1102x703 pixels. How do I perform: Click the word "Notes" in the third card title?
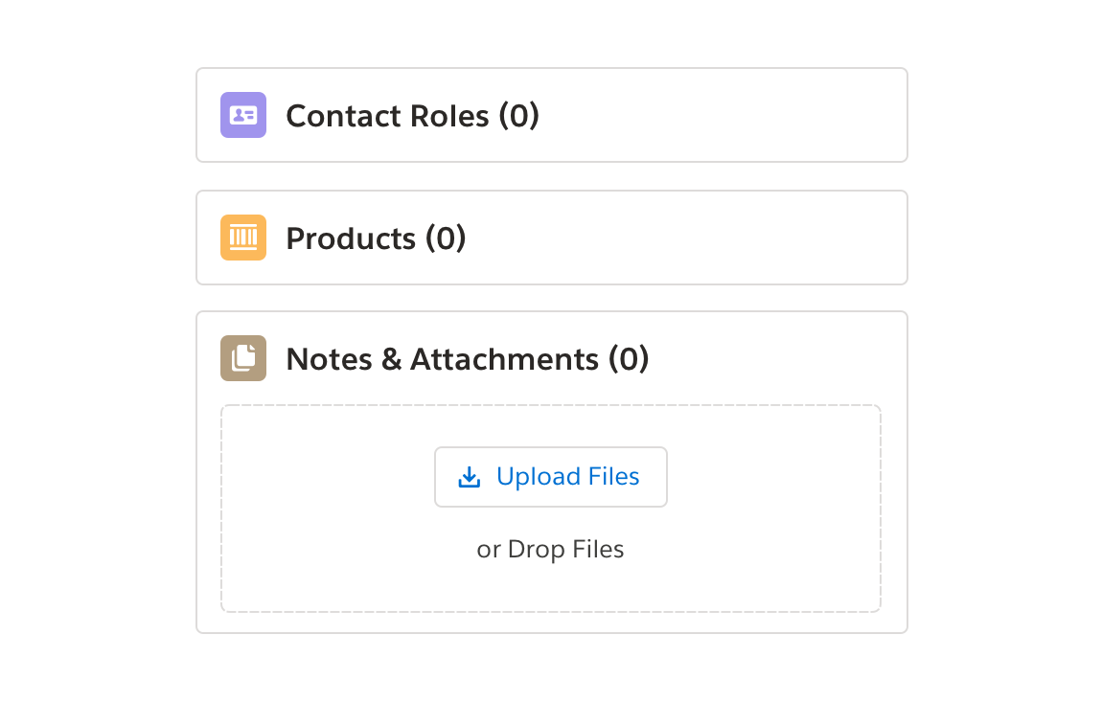pos(329,359)
